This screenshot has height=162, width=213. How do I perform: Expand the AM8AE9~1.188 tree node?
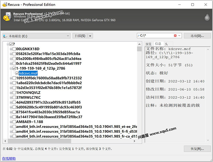11,122
